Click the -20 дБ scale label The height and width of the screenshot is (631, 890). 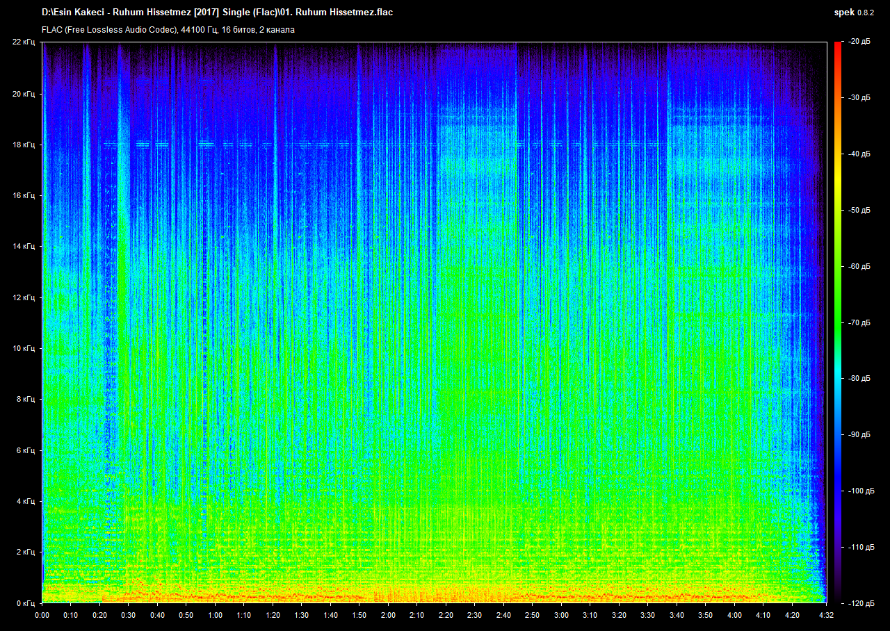859,42
